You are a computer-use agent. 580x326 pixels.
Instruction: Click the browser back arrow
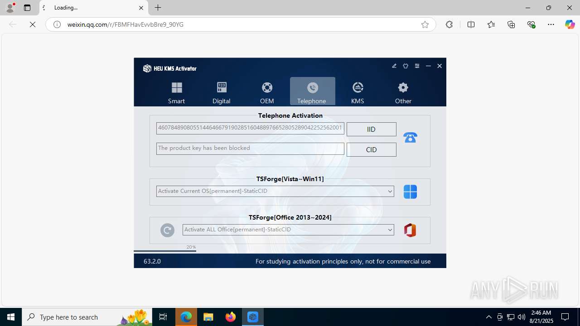coord(13,24)
